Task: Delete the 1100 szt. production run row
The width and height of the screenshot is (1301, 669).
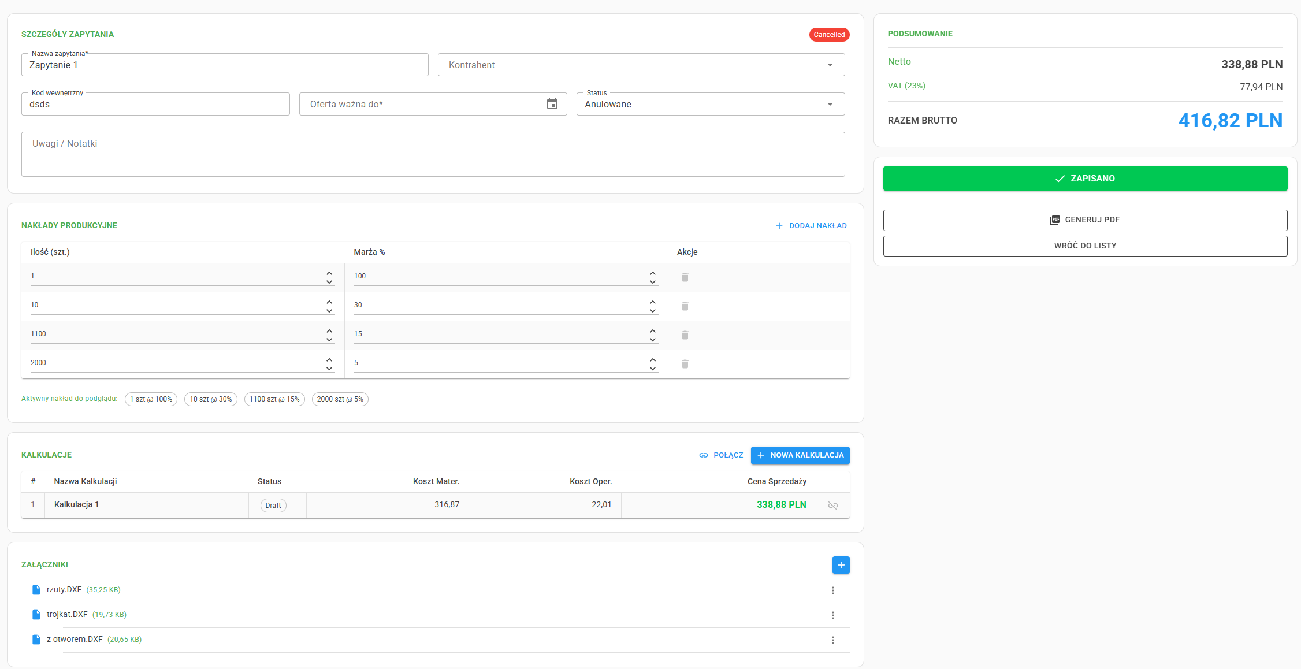Action: click(x=685, y=335)
